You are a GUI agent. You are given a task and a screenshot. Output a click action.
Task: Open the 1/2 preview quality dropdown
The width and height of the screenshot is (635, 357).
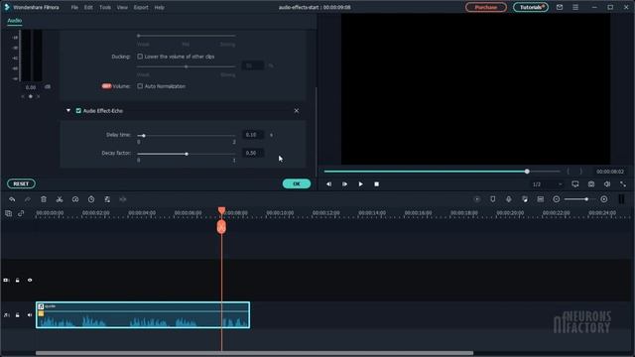[547, 184]
